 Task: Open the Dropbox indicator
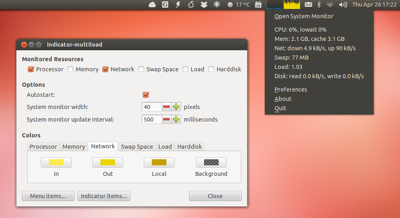(x=204, y=4)
